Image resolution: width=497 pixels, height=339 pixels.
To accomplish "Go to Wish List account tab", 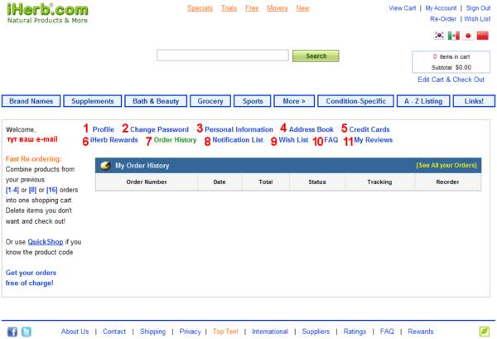I will (x=293, y=140).
